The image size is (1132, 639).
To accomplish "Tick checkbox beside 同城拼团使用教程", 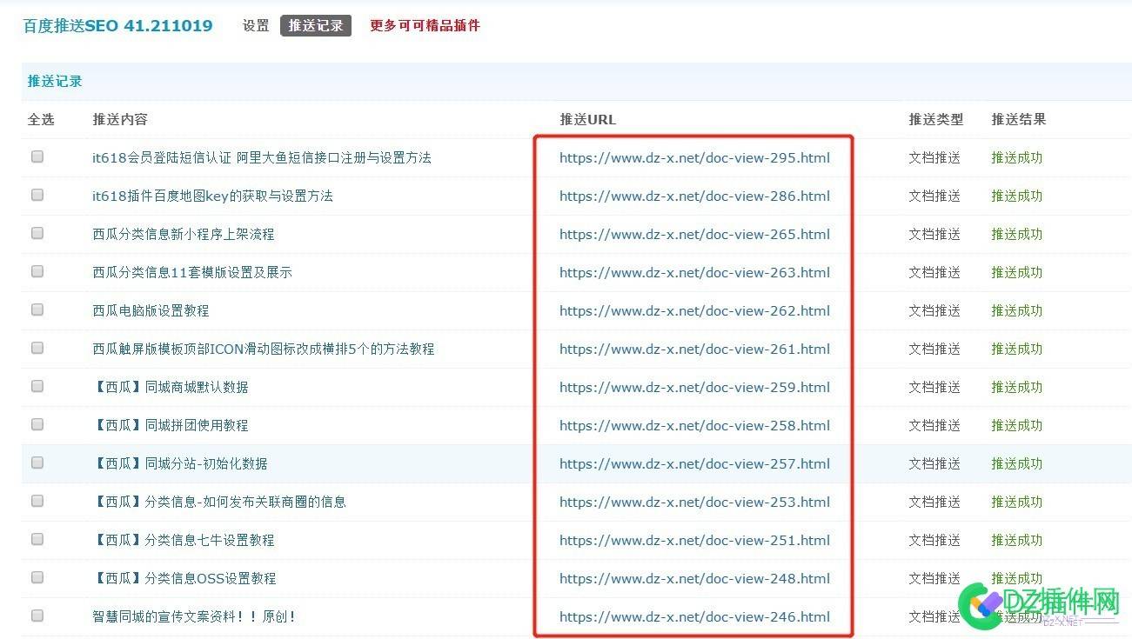I will click(37, 425).
